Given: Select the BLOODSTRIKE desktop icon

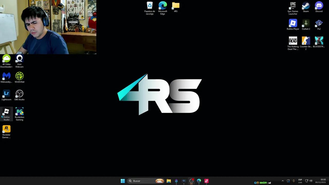Looking at the screenshot, I should [319, 42].
